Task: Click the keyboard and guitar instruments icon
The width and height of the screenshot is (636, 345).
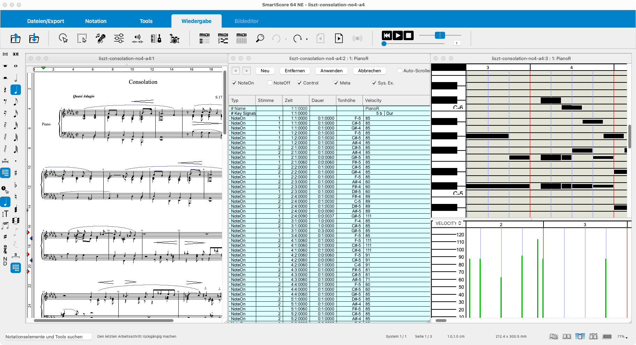Action: tap(156, 38)
